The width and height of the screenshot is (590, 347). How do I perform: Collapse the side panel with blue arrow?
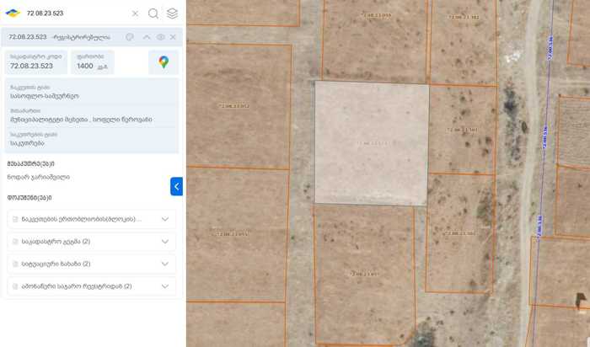(x=176, y=186)
